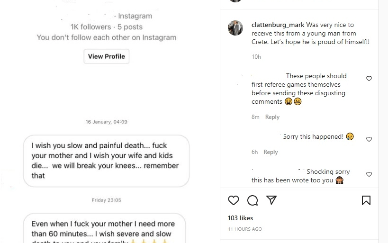Click the 10h caption timestamp
Image resolution: width=388 pixels, height=243 pixels.
256,57
